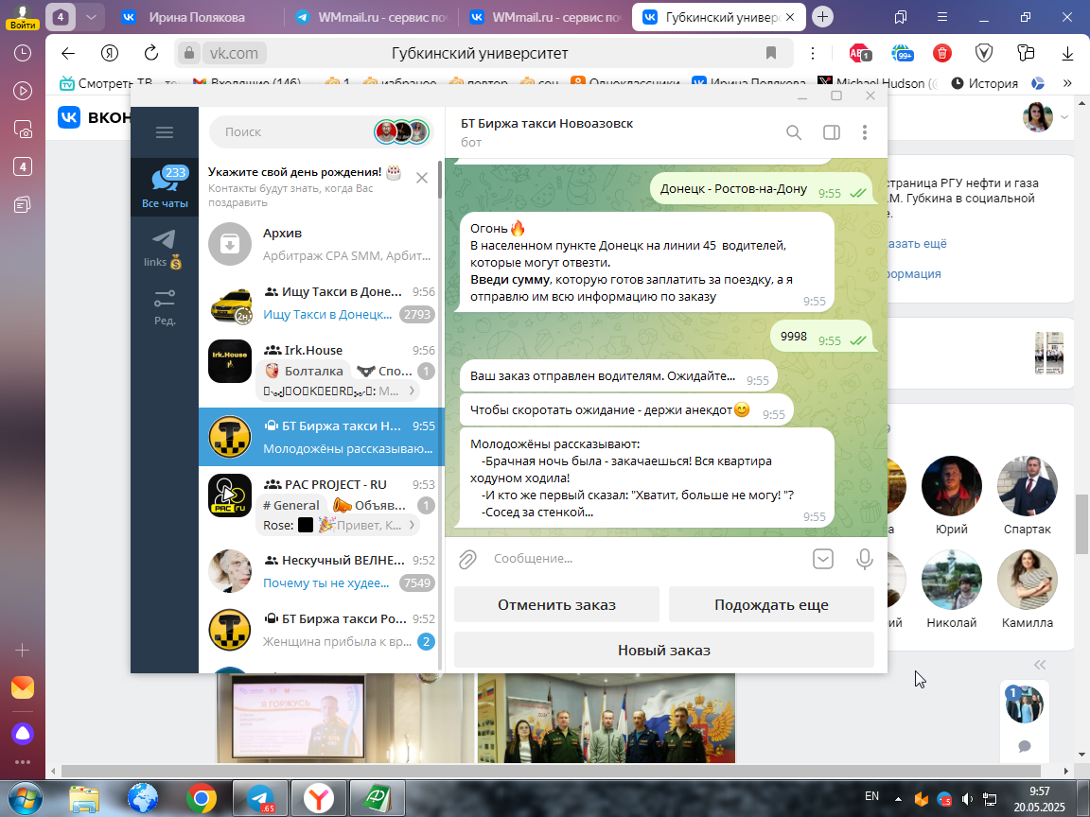
Task: Open the Irk.House group chat
Action: [321, 371]
